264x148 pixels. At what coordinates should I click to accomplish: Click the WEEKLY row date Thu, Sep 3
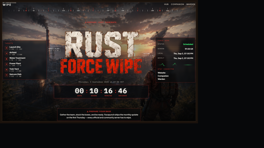click(x=183, y=58)
